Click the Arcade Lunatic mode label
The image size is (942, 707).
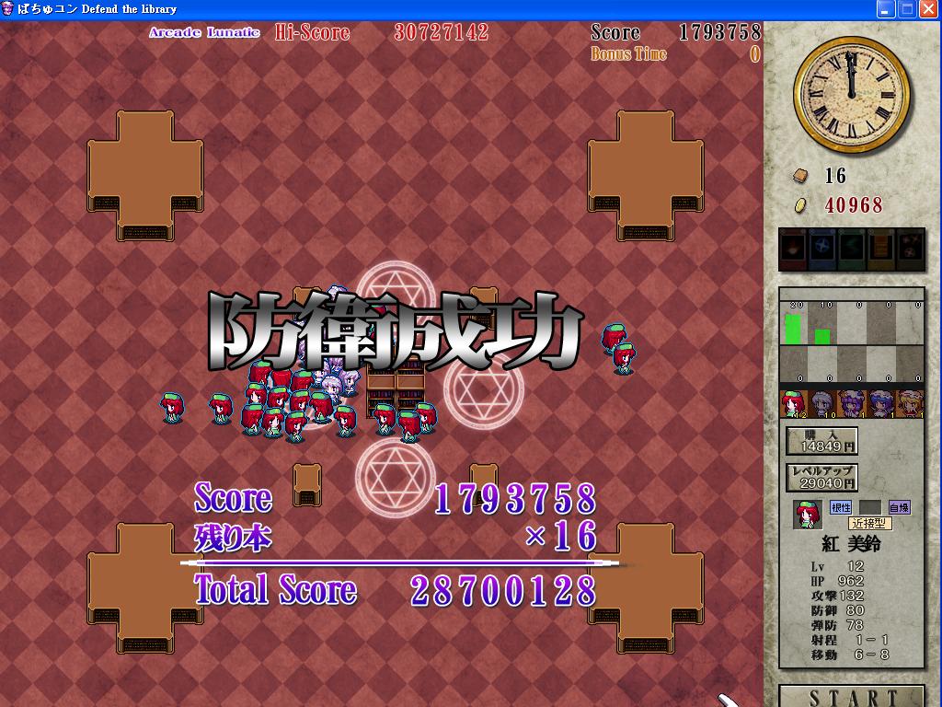[204, 32]
